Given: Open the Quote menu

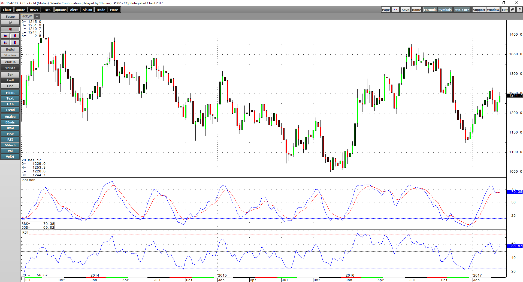Looking at the screenshot, I should [x=20, y=10].
